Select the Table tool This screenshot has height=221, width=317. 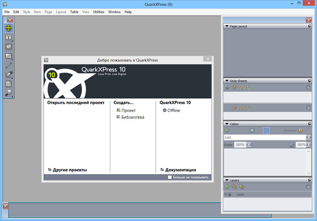pos(8,83)
